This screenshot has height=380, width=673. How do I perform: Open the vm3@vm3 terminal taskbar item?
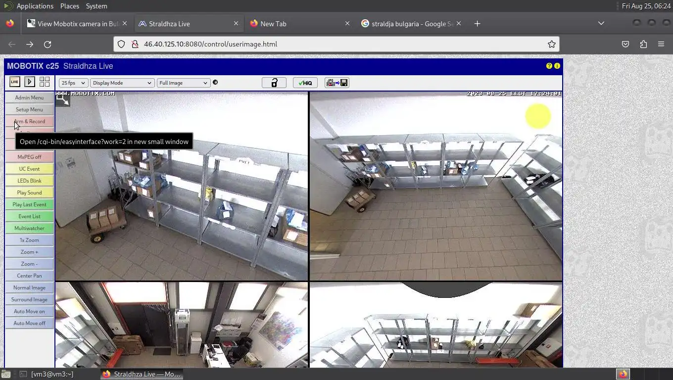[x=47, y=374]
